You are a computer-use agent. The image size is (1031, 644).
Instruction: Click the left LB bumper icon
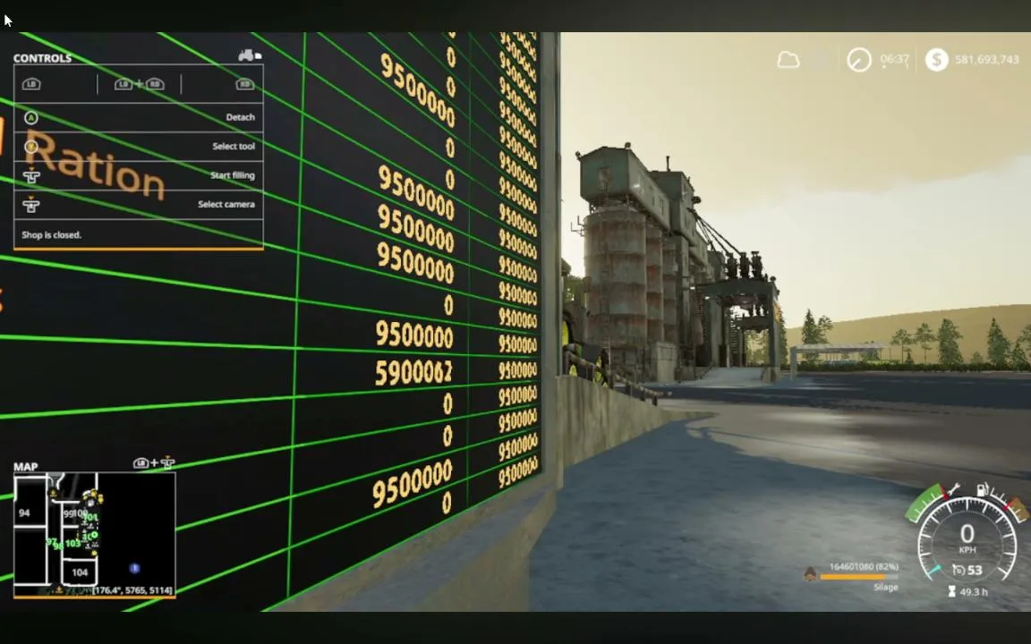[31, 84]
